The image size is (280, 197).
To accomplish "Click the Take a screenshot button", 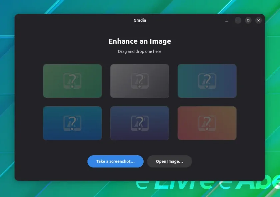I will 115,161.
